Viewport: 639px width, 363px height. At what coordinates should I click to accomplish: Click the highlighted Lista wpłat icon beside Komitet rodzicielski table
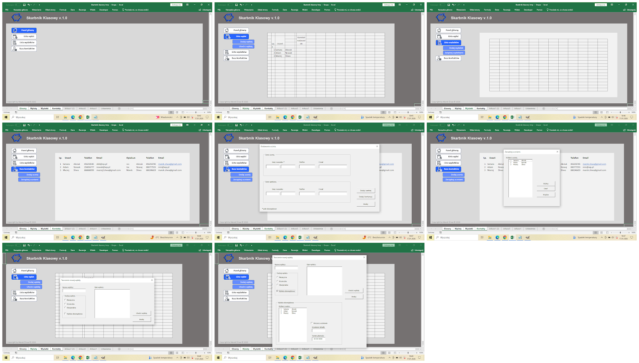tap(227, 36)
